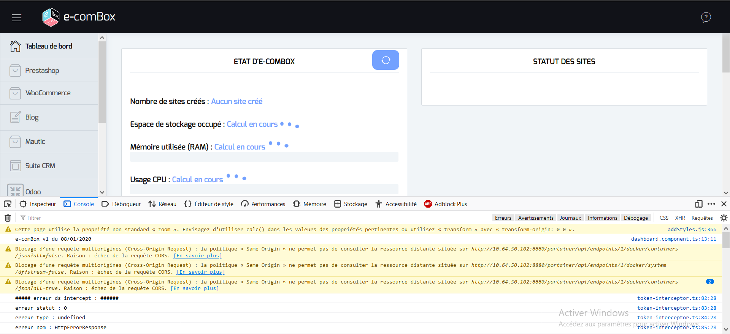
Task: Open the Prestashop sidebar item
Action: [42, 71]
